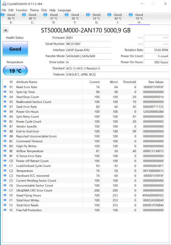Screen dimensions: 171x245
Task: Open the Help menu
Action: click(52, 10)
